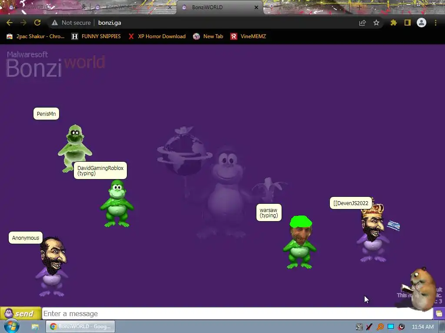This screenshot has width=445, height=333.
Task: Bookmark this page with the star icon
Action: coord(376,23)
